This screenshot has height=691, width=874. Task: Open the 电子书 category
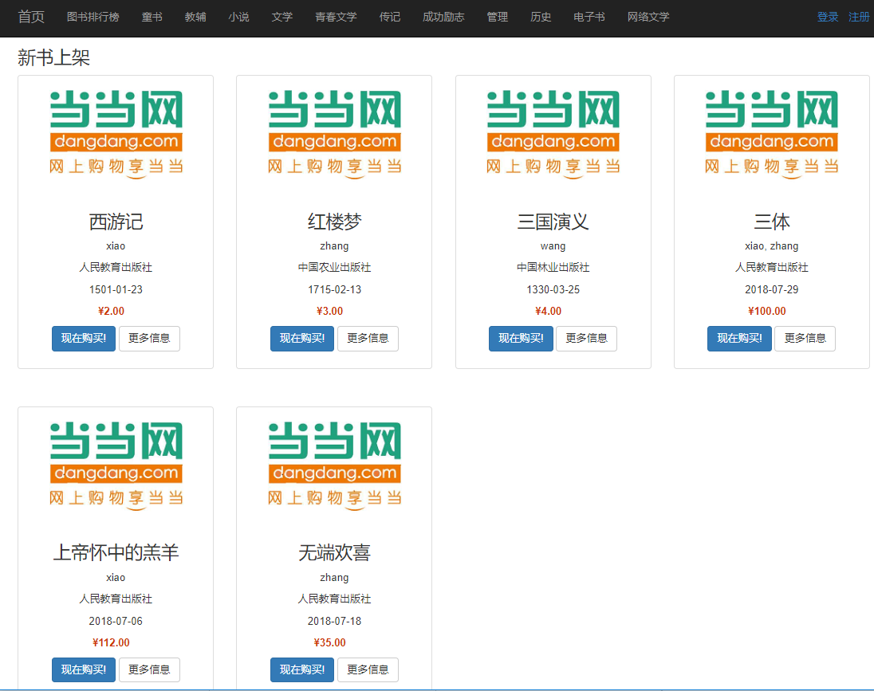(589, 18)
